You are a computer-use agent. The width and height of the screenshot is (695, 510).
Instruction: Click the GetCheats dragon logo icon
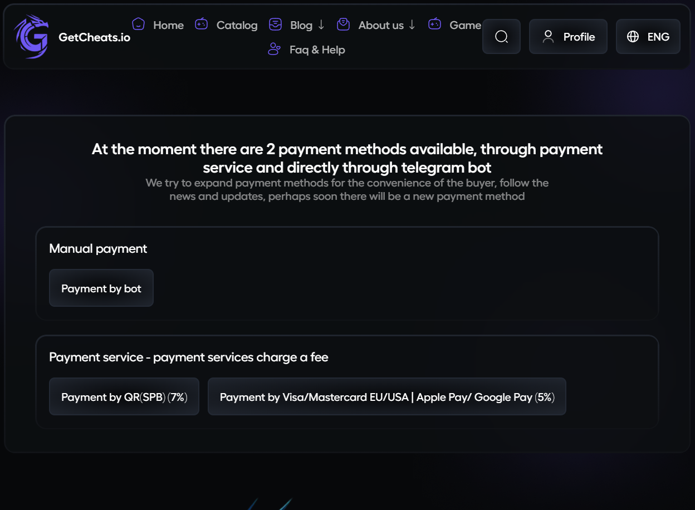pos(31,37)
